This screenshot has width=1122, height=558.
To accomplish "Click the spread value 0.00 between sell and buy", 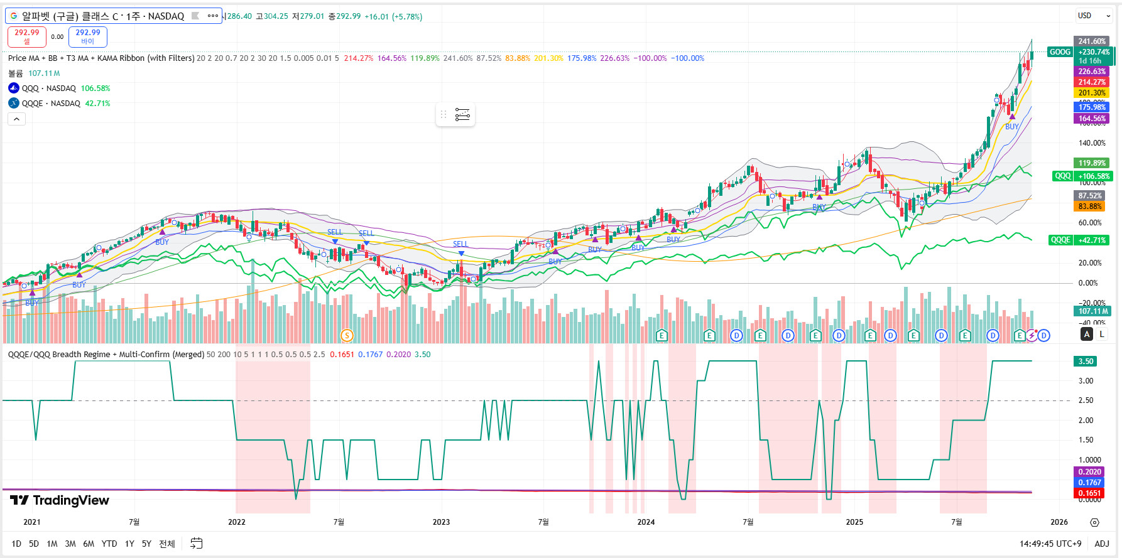I will [57, 37].
